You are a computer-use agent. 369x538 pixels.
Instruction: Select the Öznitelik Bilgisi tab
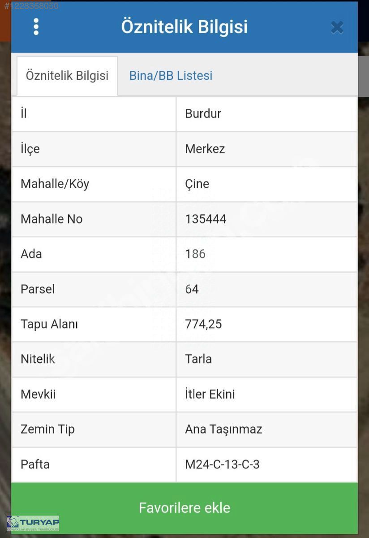pyautogui.click(x=67, y=76)
